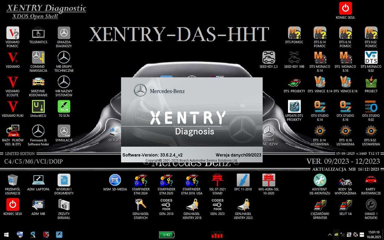Open GEN.HASEŁ XENTRY 2018
Screen dimensions: 384x240
(192, 205)
